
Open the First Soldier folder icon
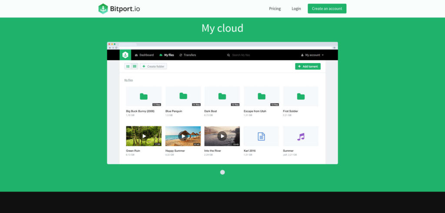coord(301,96)
